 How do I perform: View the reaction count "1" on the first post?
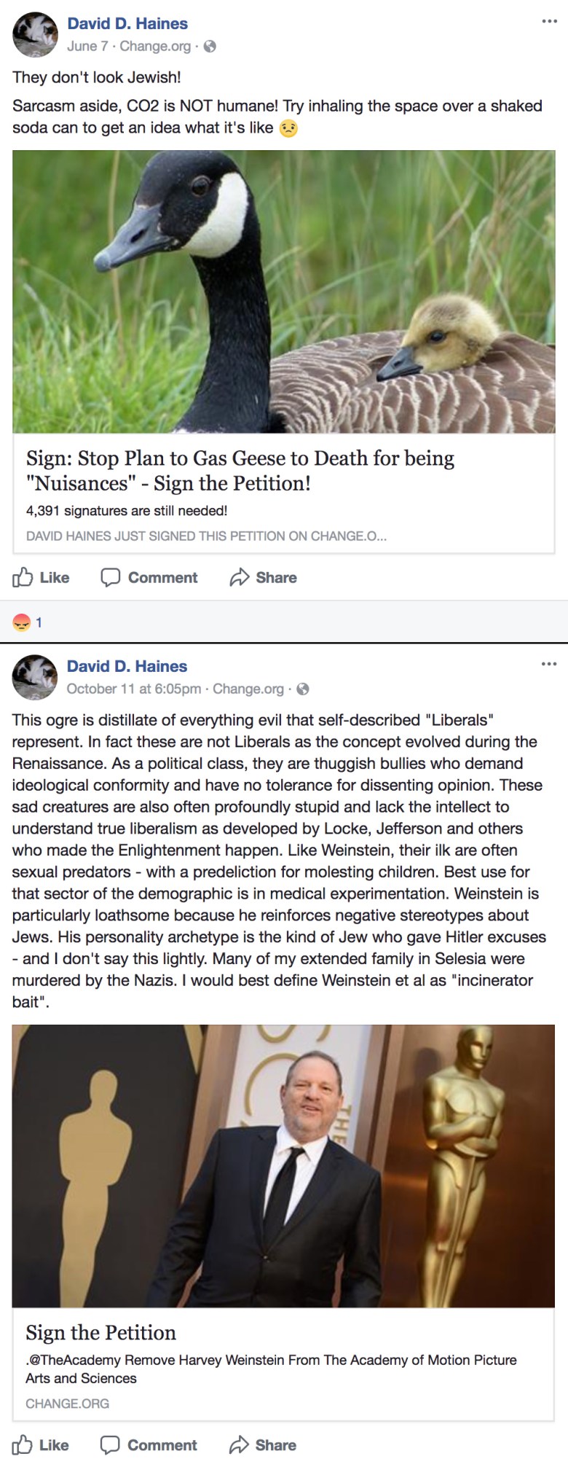39,622
